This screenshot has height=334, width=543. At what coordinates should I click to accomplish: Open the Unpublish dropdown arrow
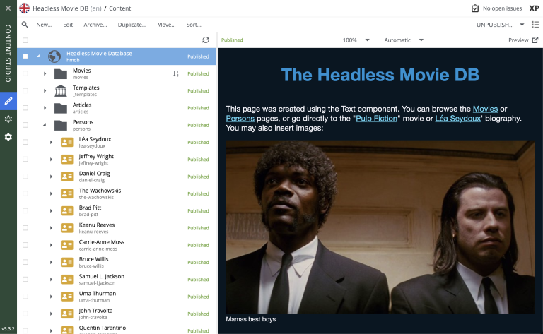click(522, 25)
